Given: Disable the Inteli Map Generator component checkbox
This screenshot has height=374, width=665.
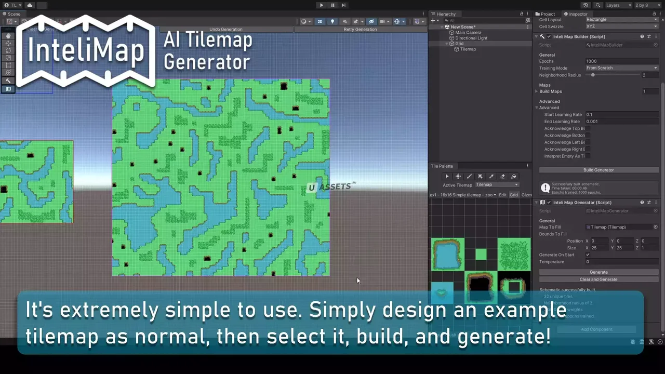Looking at the screenshot, I should (549, 203).
